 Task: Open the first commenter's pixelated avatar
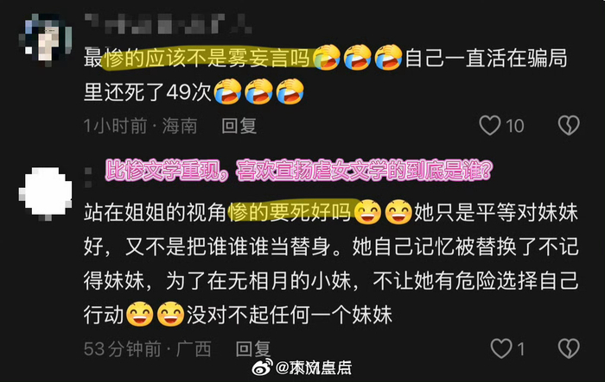pos(46,39)
